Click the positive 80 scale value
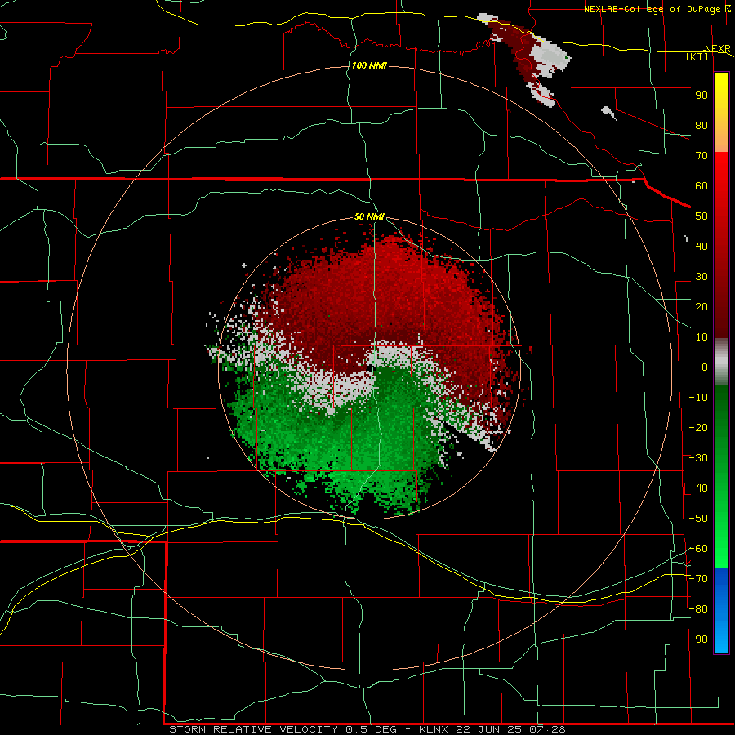 [702, 125]
